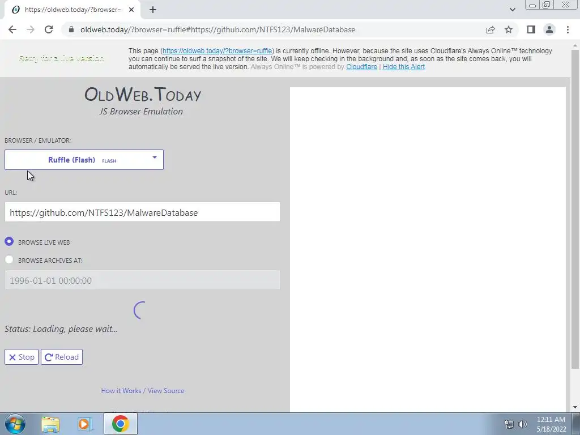This screenshot has height=435, width=580.
Task: Launch Windows Media Player from taskbar
Action: click(85, 424)
